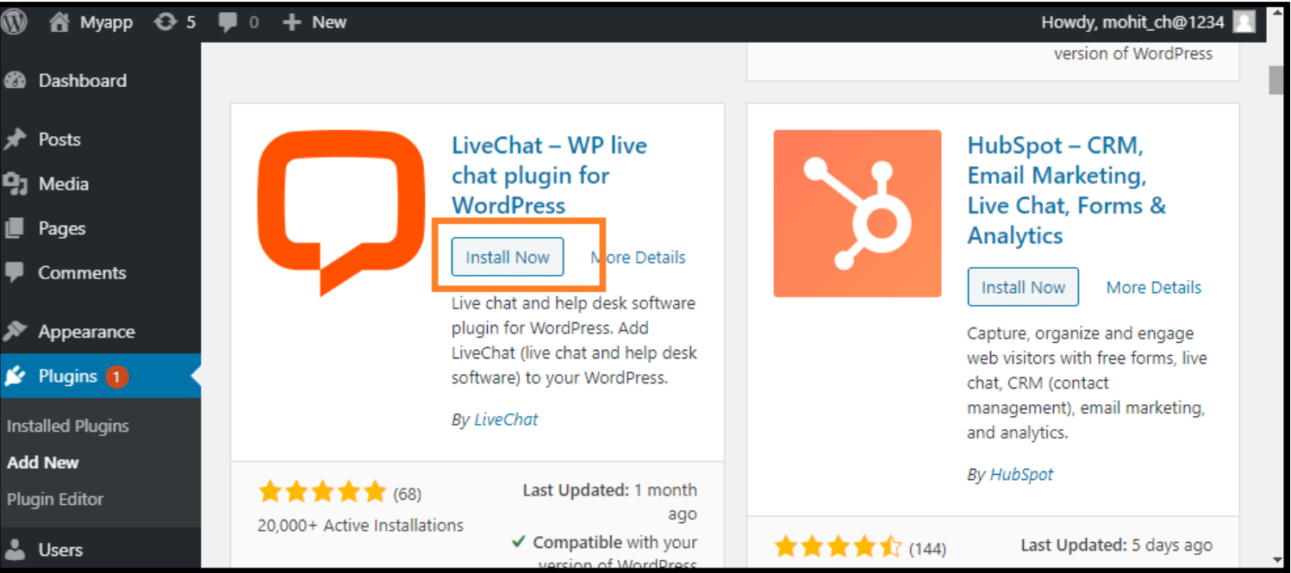This screenshot has width=1291, height=573.
Task: Click the WordPress logo icon
Action: coord(15,22)
